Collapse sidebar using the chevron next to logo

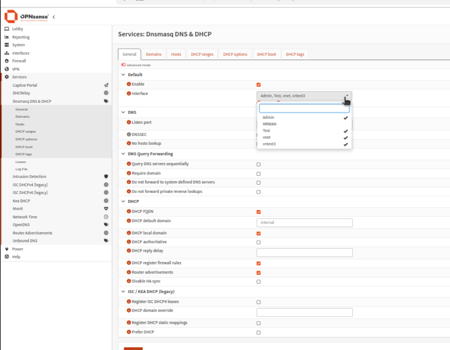[x=54, y=17]
